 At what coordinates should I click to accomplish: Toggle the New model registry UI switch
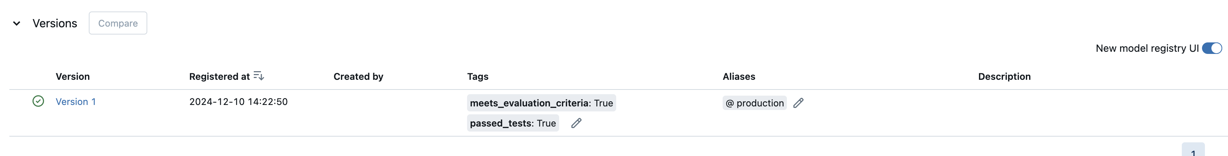1211,49
